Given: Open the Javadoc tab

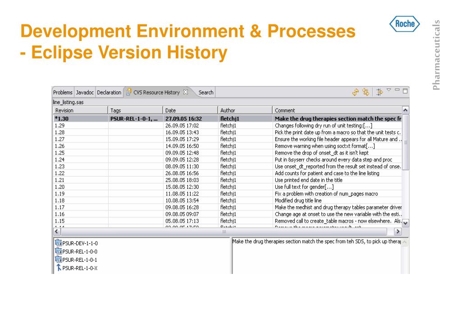Looking at the screenshot, I should pos(85,92).
